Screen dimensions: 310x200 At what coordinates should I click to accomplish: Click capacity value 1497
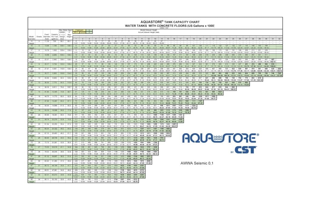(174, 124)
